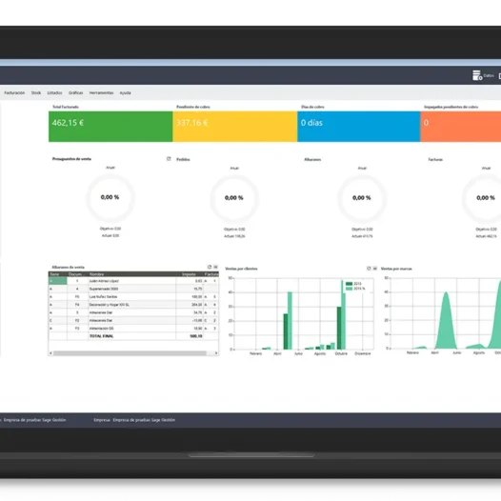Open the Gráficas menu
Image resolution: width=501 pixels, height=501 pixels.
[76, 92]
